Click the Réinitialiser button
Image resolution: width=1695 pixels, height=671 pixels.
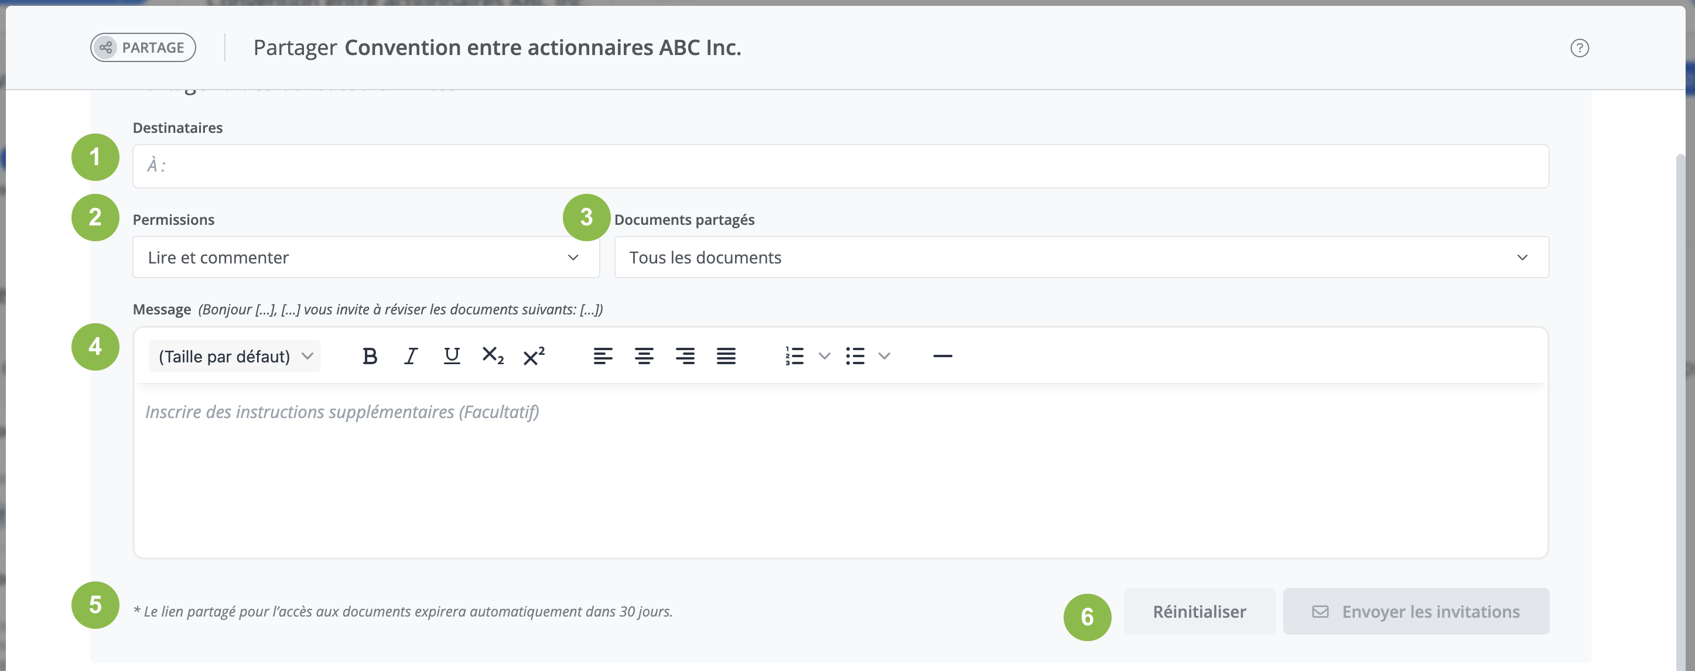tap(1199, 611)
